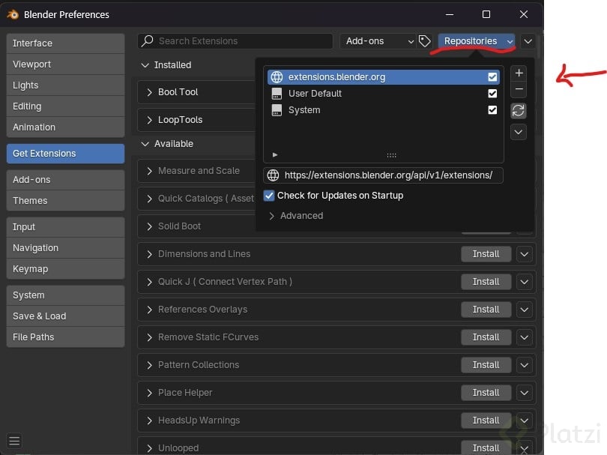This screenshot has width=607, height=455.
Task: Click the Search Extensions field
Action: [x=235, y=41]
